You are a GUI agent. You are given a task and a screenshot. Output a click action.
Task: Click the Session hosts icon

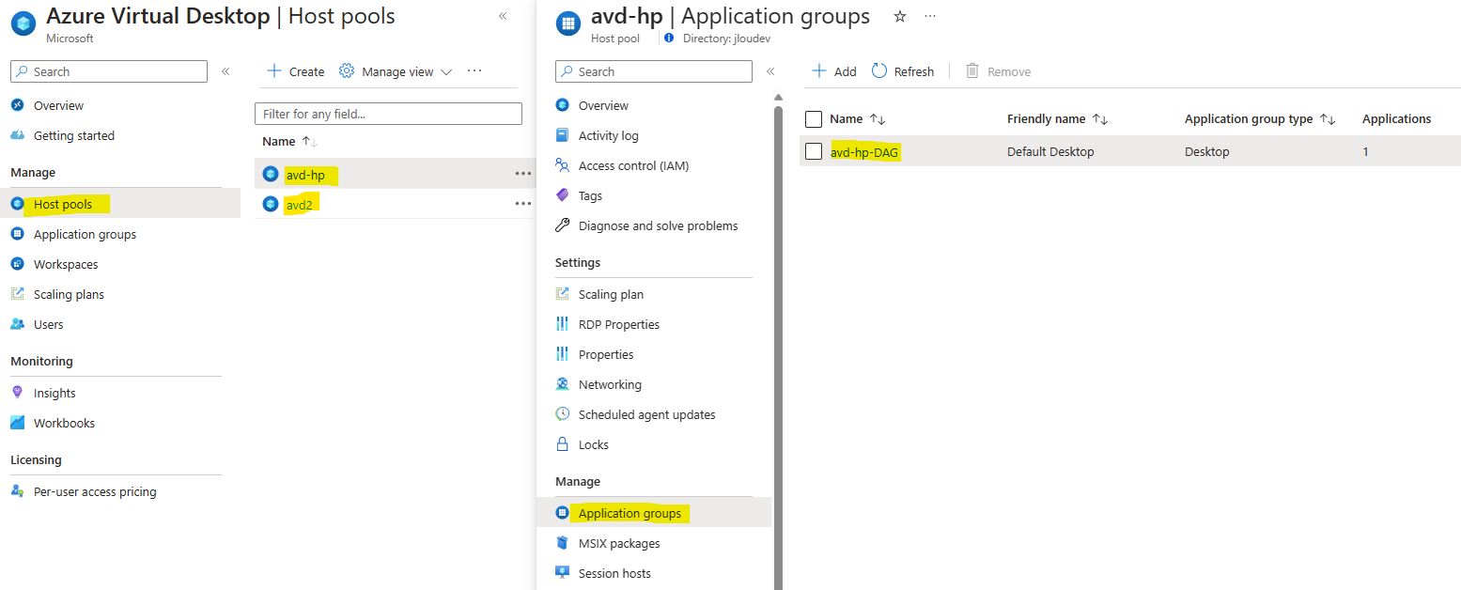pos(563,573)
